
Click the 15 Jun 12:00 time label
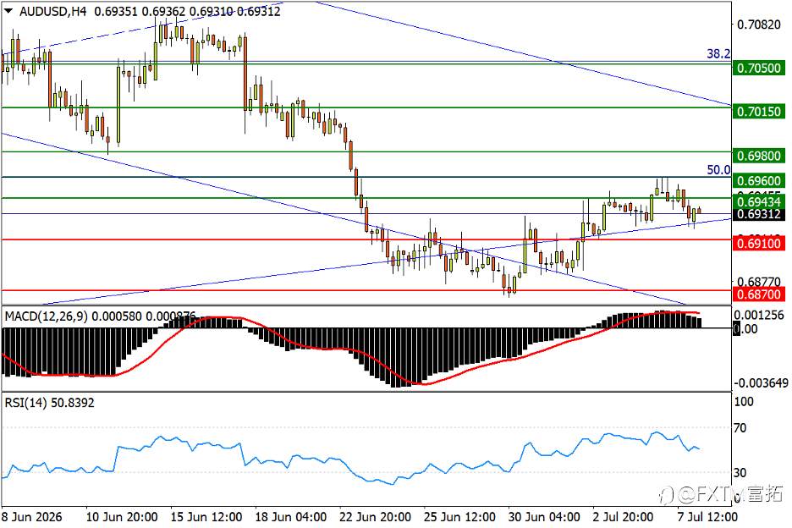(x=206, y=517)
